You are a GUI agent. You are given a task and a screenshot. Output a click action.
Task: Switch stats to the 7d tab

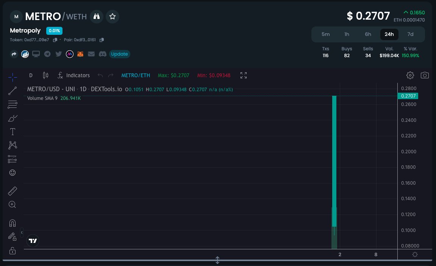point(410,34)
